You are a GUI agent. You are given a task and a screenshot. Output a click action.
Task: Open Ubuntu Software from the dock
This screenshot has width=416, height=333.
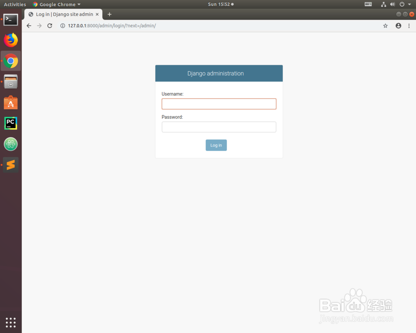click(11, 102)
